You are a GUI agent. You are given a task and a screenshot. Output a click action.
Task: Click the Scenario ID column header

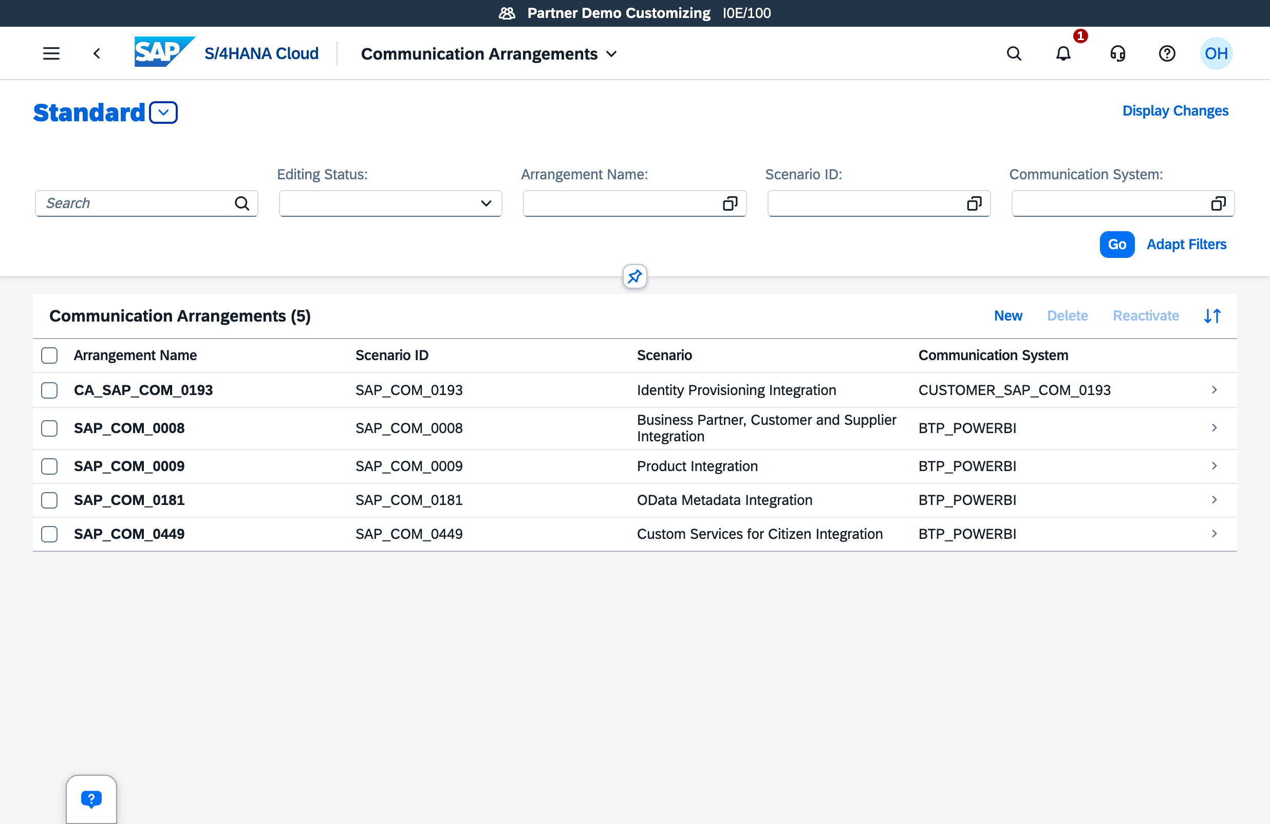[391, 355]
